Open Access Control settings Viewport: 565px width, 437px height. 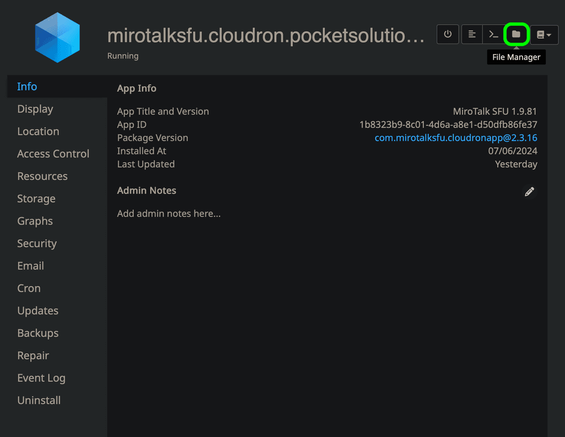pos(53,154)
